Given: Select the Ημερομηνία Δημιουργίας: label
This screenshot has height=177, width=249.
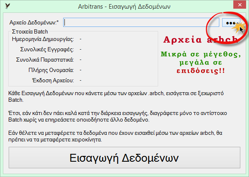Looking at the screenshot, I should click(x=43, y=39).
